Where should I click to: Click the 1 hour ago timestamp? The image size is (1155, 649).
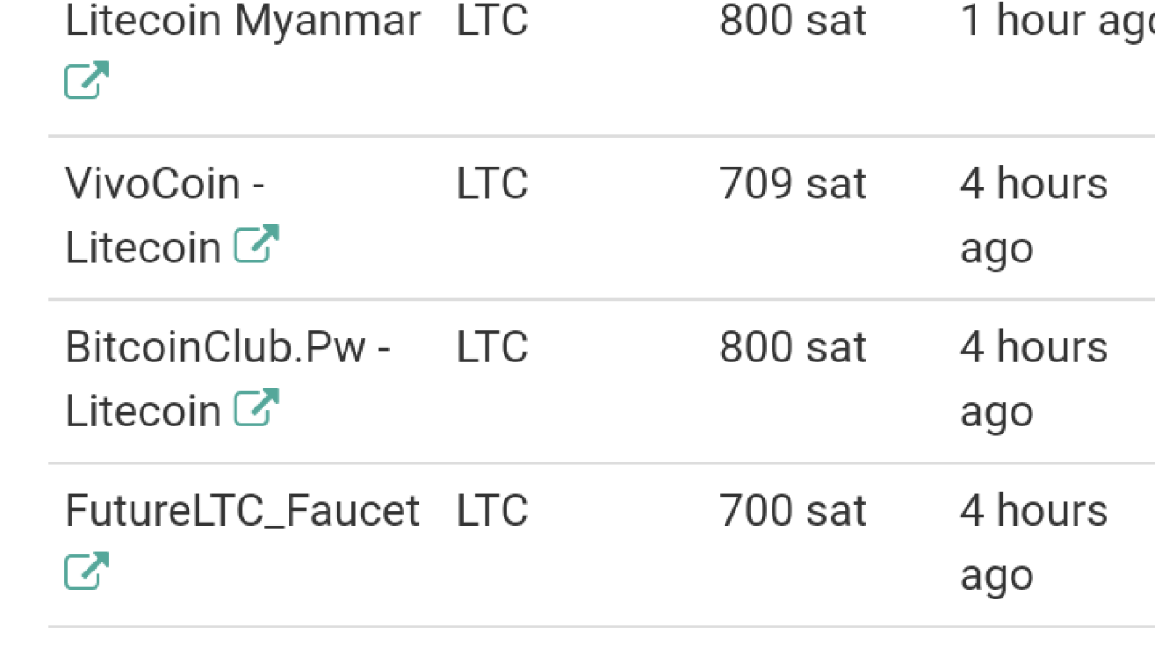pos(1056,22)
